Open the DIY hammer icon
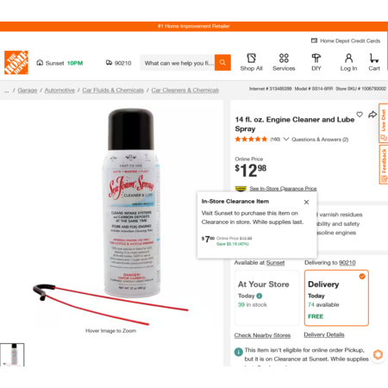The height and width of the screenshot is (388, 388). tap(316, 59)
